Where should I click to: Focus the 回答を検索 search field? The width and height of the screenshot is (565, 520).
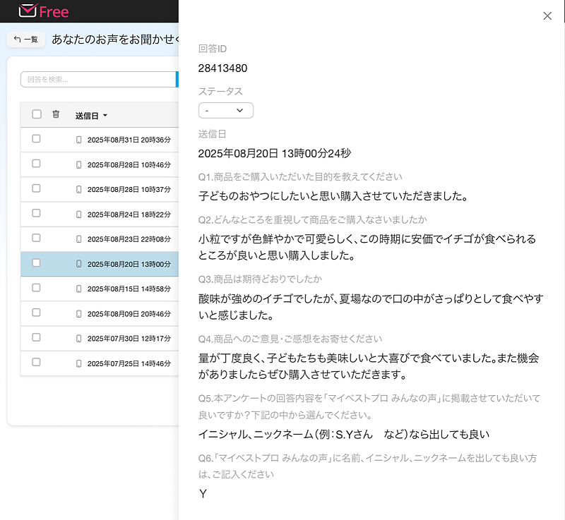97,79
